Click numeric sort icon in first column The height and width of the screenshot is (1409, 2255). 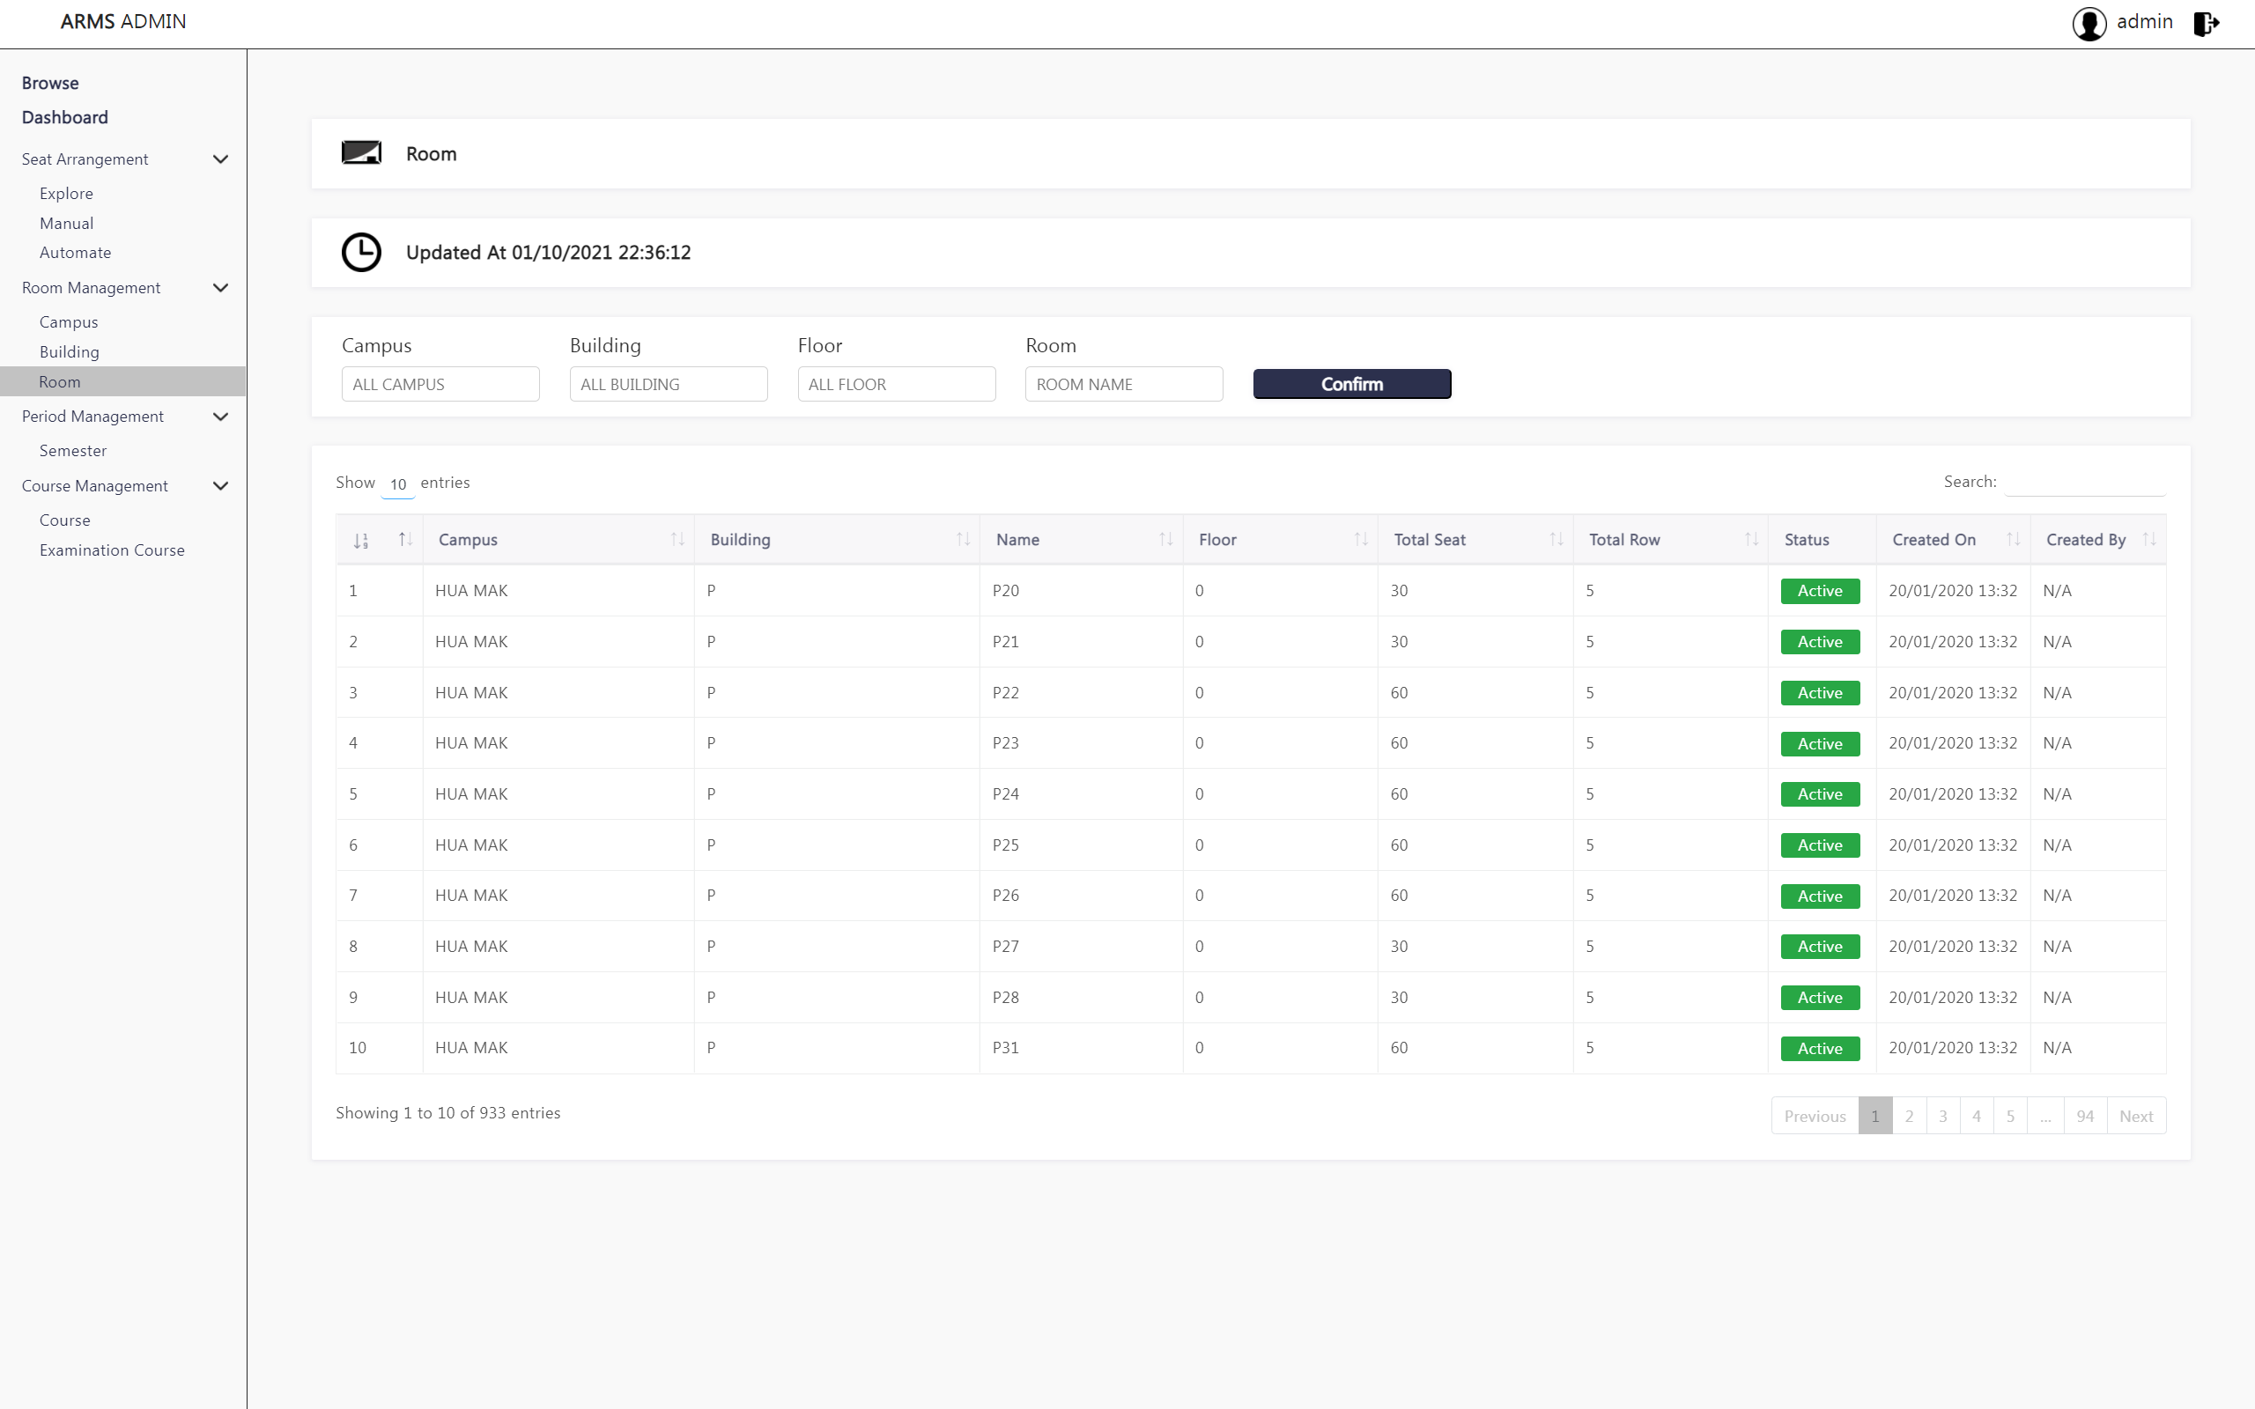click(x=361, y=541)
